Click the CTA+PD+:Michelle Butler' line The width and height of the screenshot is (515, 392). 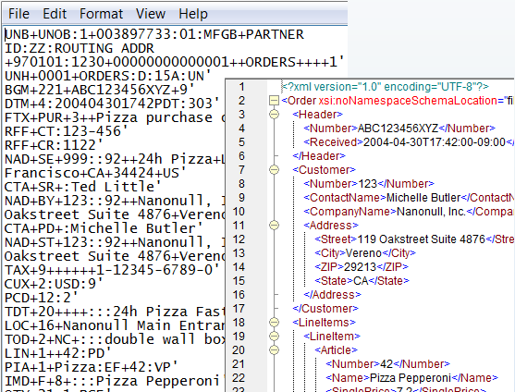click(104, 228)
